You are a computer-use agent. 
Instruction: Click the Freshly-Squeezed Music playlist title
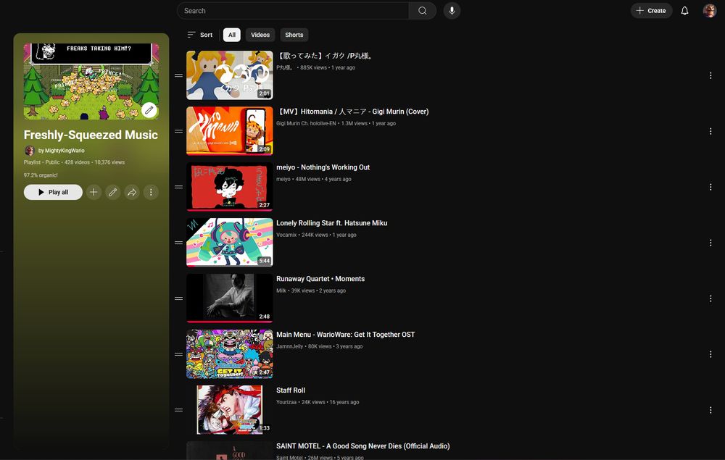pos(91,135)
